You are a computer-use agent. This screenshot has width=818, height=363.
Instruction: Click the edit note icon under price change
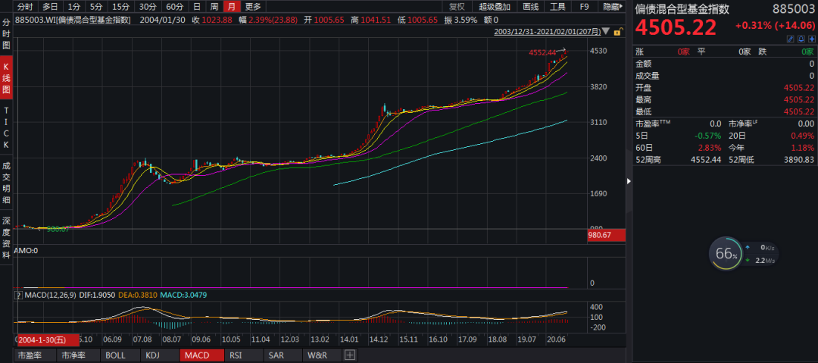(790, 38)
